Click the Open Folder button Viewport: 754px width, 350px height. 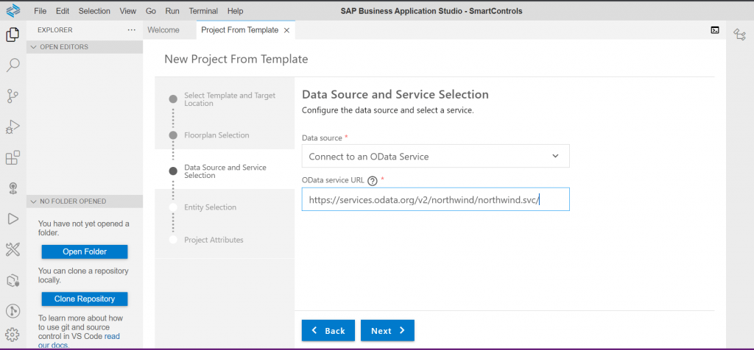tap(85, 251)
